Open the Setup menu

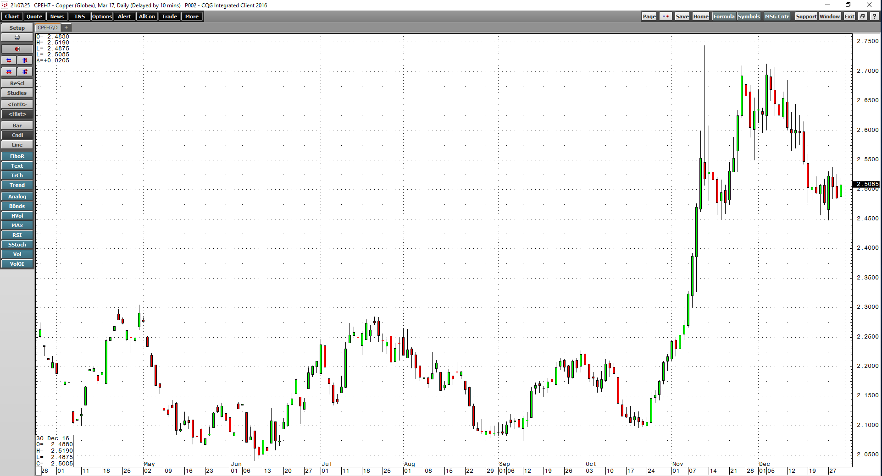point(17,28)
